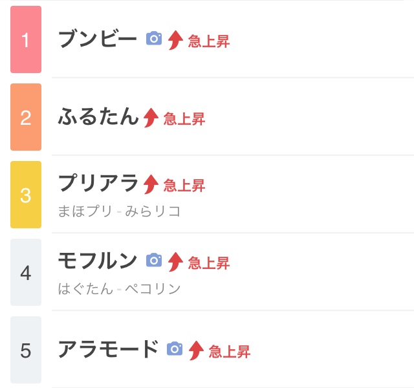The height and width of the screenshot is (388, 414).
Task: Click red rising arrow next to モフルン
Action: tap(175, 262)
